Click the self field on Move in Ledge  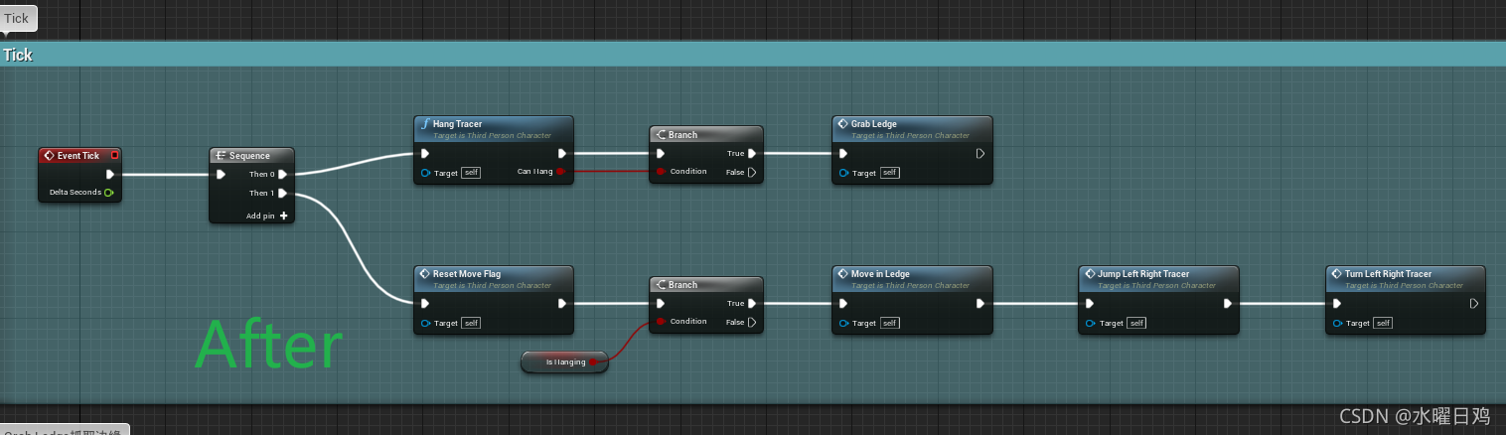tap(889, 323)
